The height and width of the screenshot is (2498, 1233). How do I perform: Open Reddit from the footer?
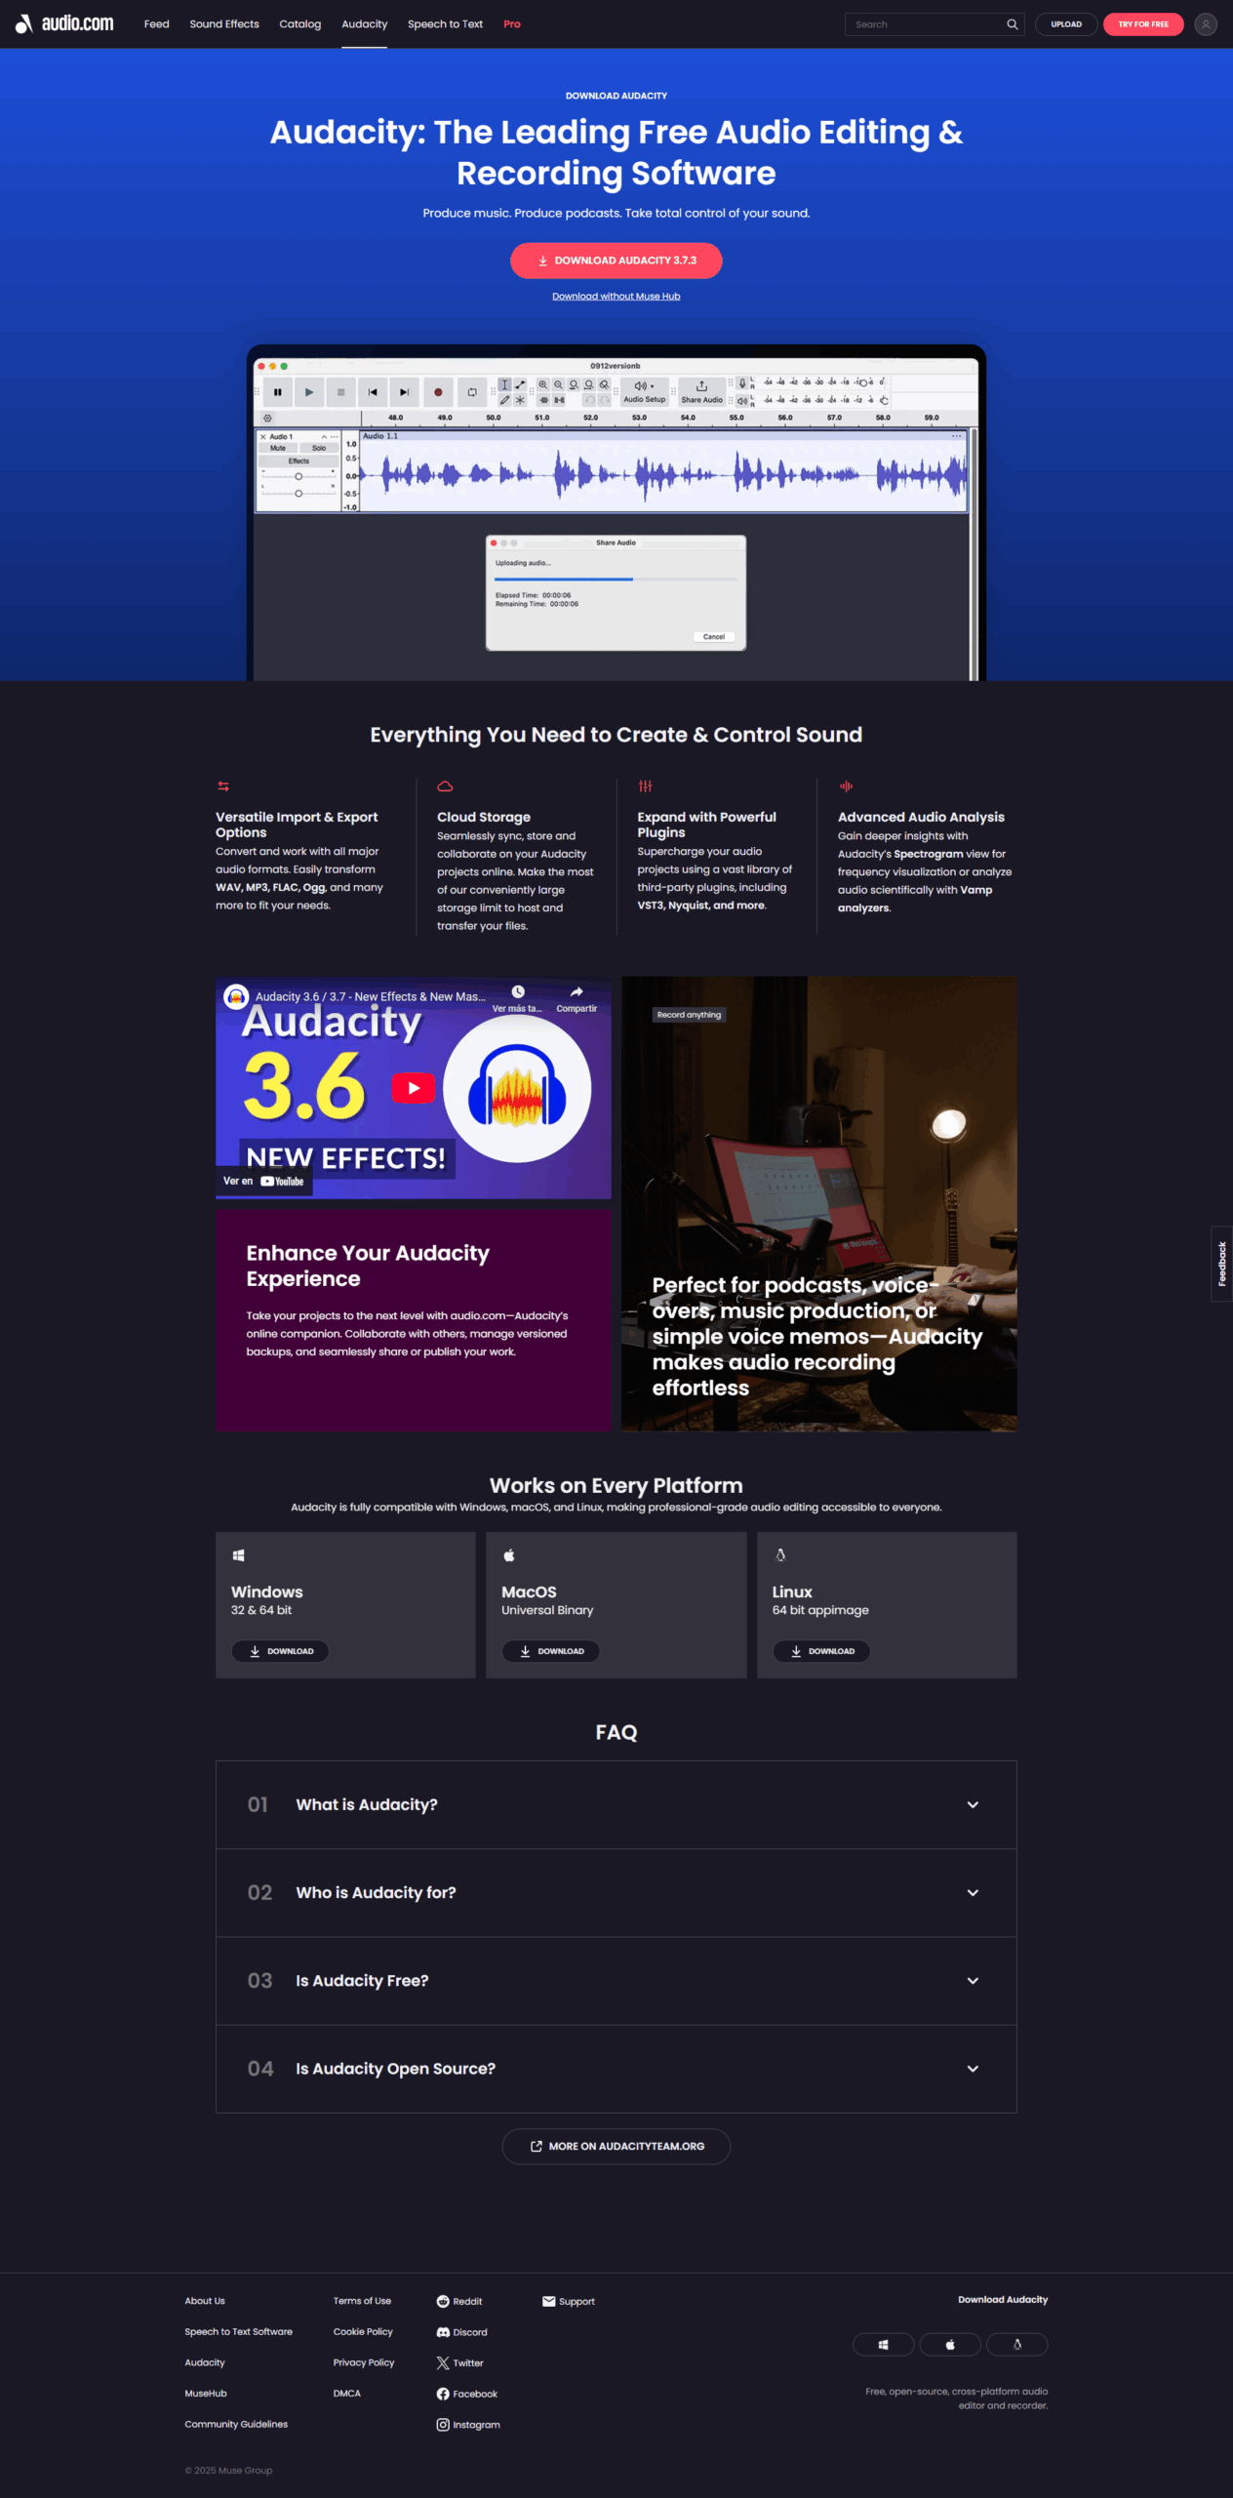click(459, 2301)
